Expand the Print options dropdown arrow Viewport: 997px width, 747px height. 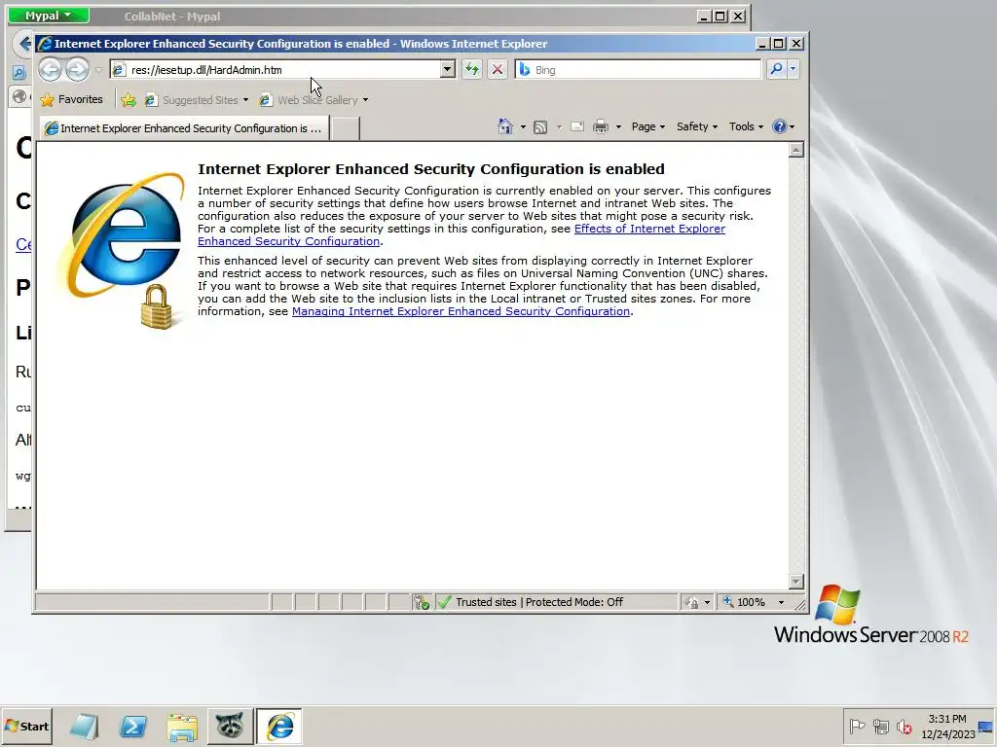coord(618,127)
